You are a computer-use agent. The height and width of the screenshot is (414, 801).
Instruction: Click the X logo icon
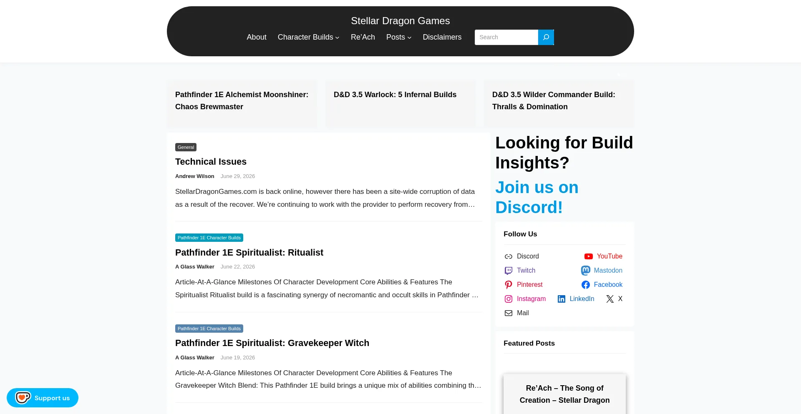pyautogui.click(x=610, y=299)
